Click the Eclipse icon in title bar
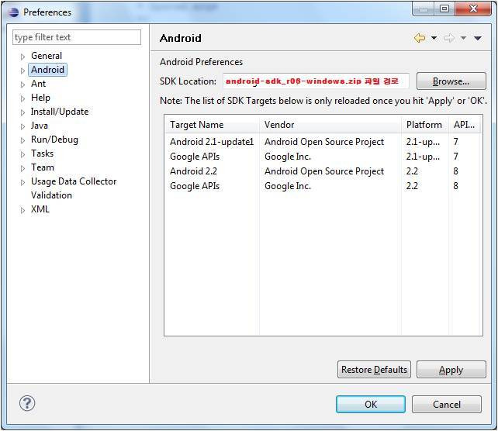 tap(13, 12)
